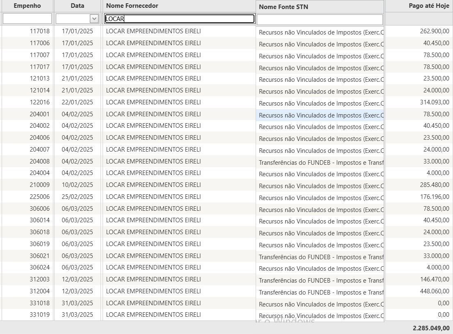Click the Nome Fonte STN column header
The width and height of the screenshot is (453, 334).
[284, 7]
